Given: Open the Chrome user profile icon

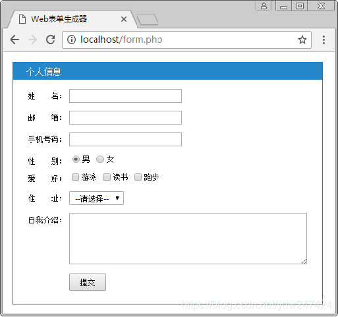Looking at the screenshot, I should [264, 6].
